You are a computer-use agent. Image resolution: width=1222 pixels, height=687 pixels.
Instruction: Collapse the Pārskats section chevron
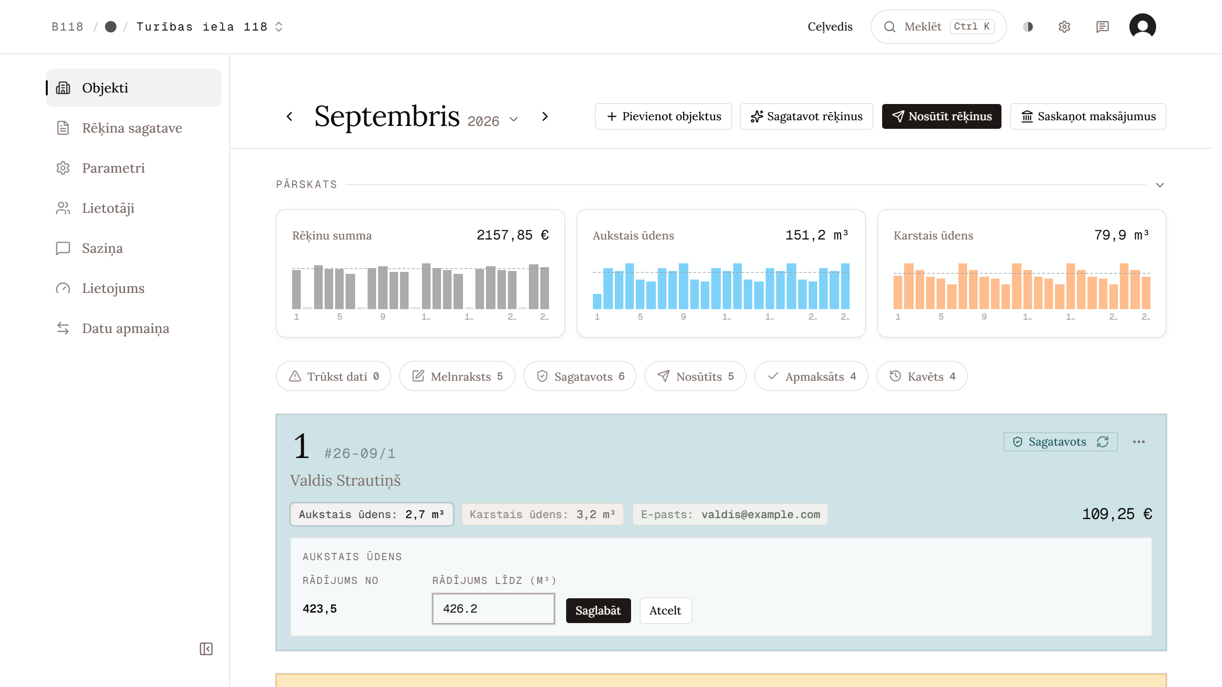pos(1160,185)
